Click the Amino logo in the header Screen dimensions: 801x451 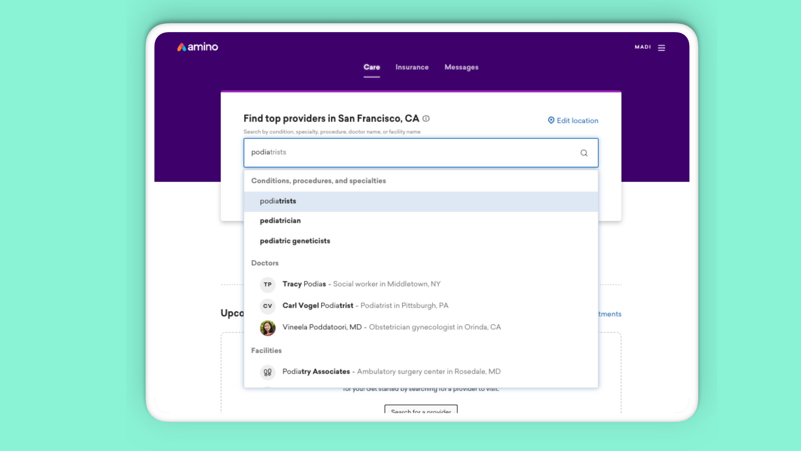(x=197, y=47)
